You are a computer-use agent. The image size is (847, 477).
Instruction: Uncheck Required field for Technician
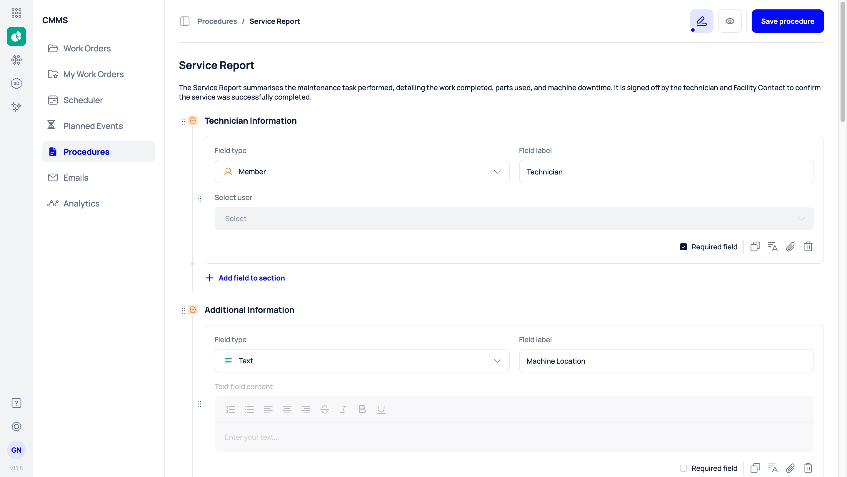coord(683,247)
